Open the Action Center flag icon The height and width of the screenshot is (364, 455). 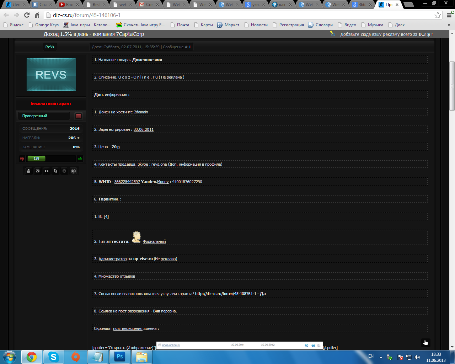[x=400, y=357]
